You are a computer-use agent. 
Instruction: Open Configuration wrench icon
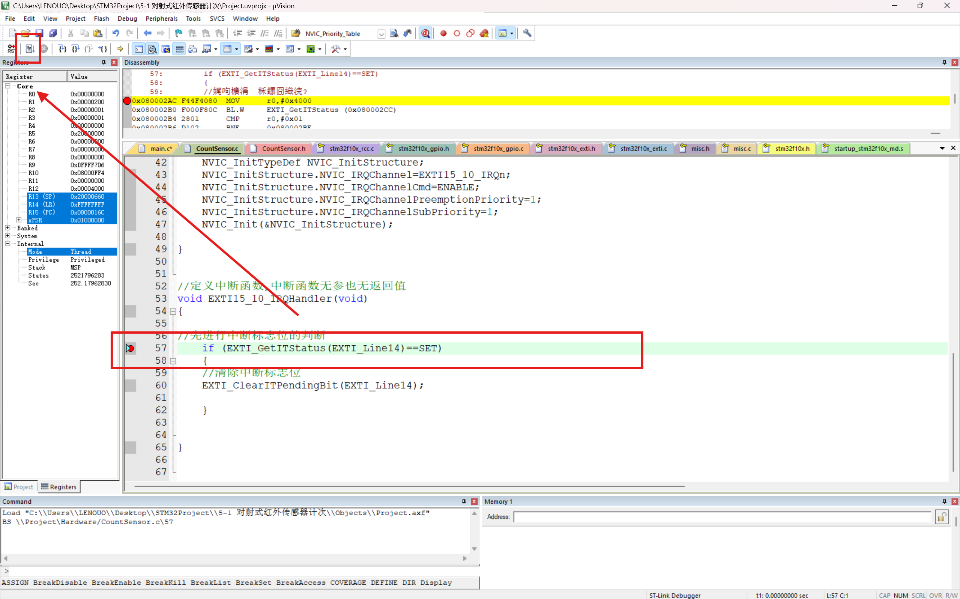pyautogui.click(x=527, y=33)
